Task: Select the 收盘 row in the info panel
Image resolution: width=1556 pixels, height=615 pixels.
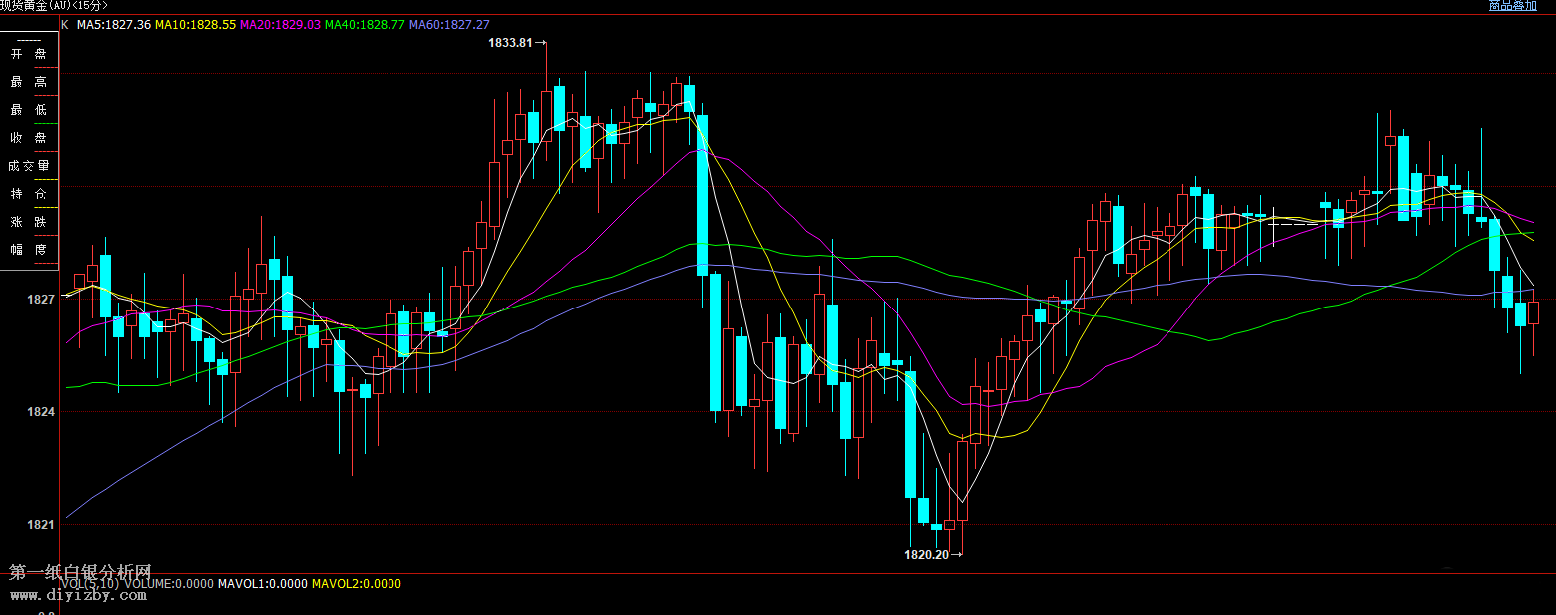Action: point(29,138)
